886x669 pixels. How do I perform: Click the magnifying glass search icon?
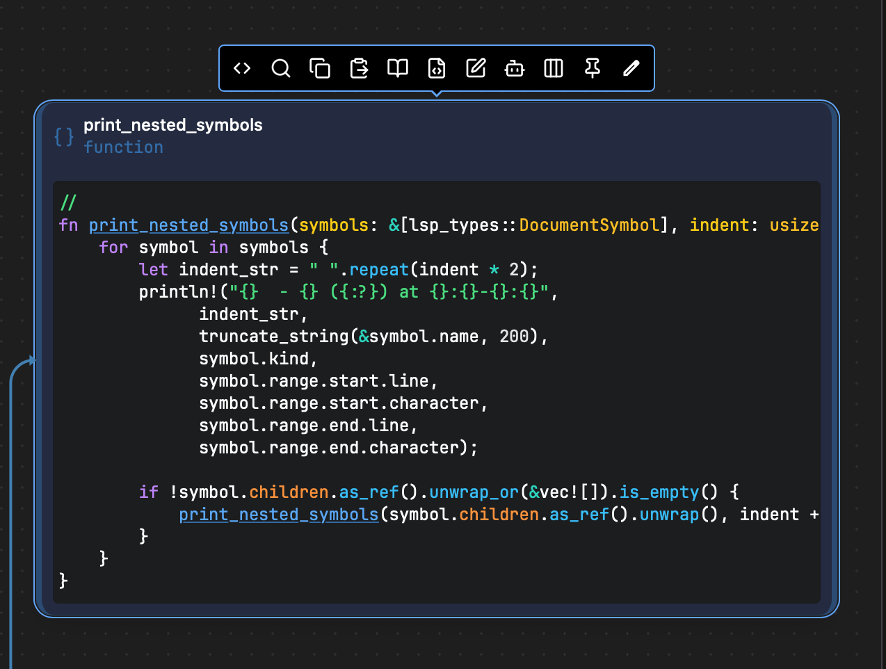pos(281,68)
